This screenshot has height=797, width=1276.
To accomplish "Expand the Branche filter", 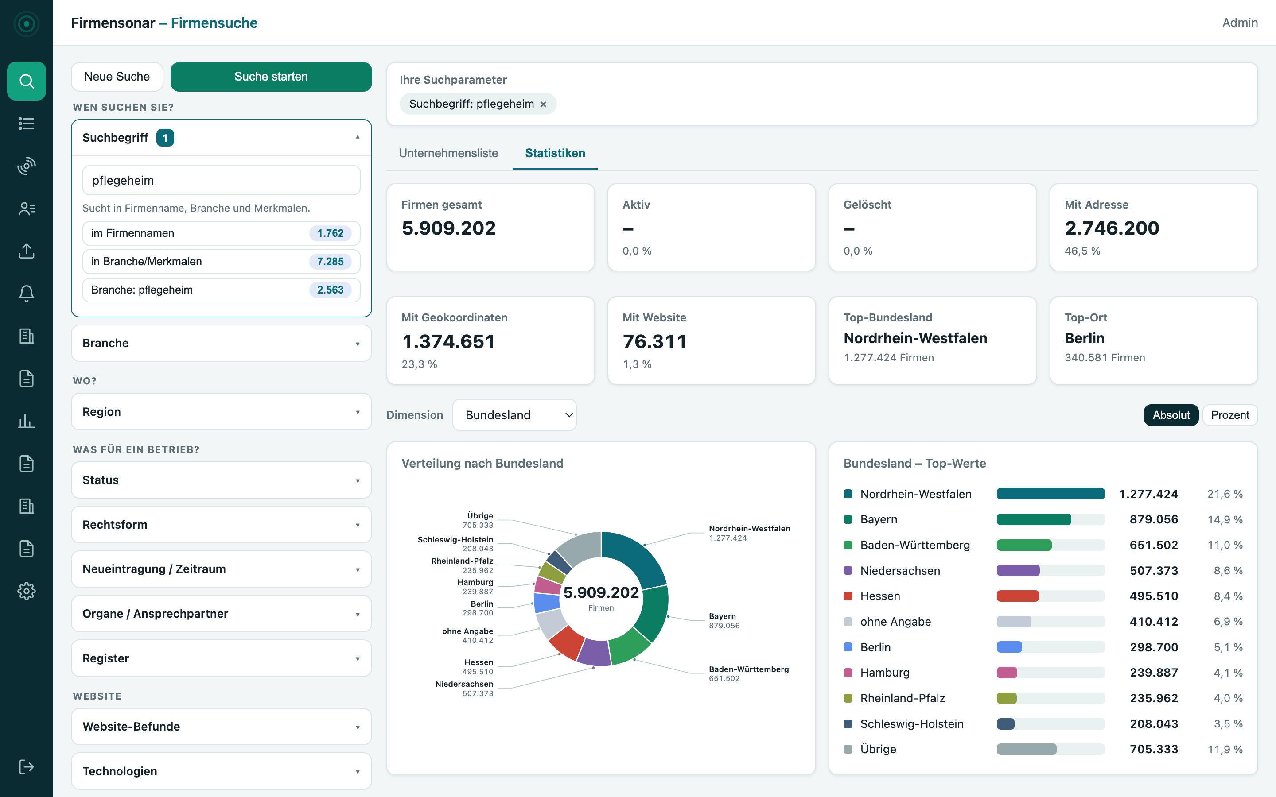I will [222, 343].
